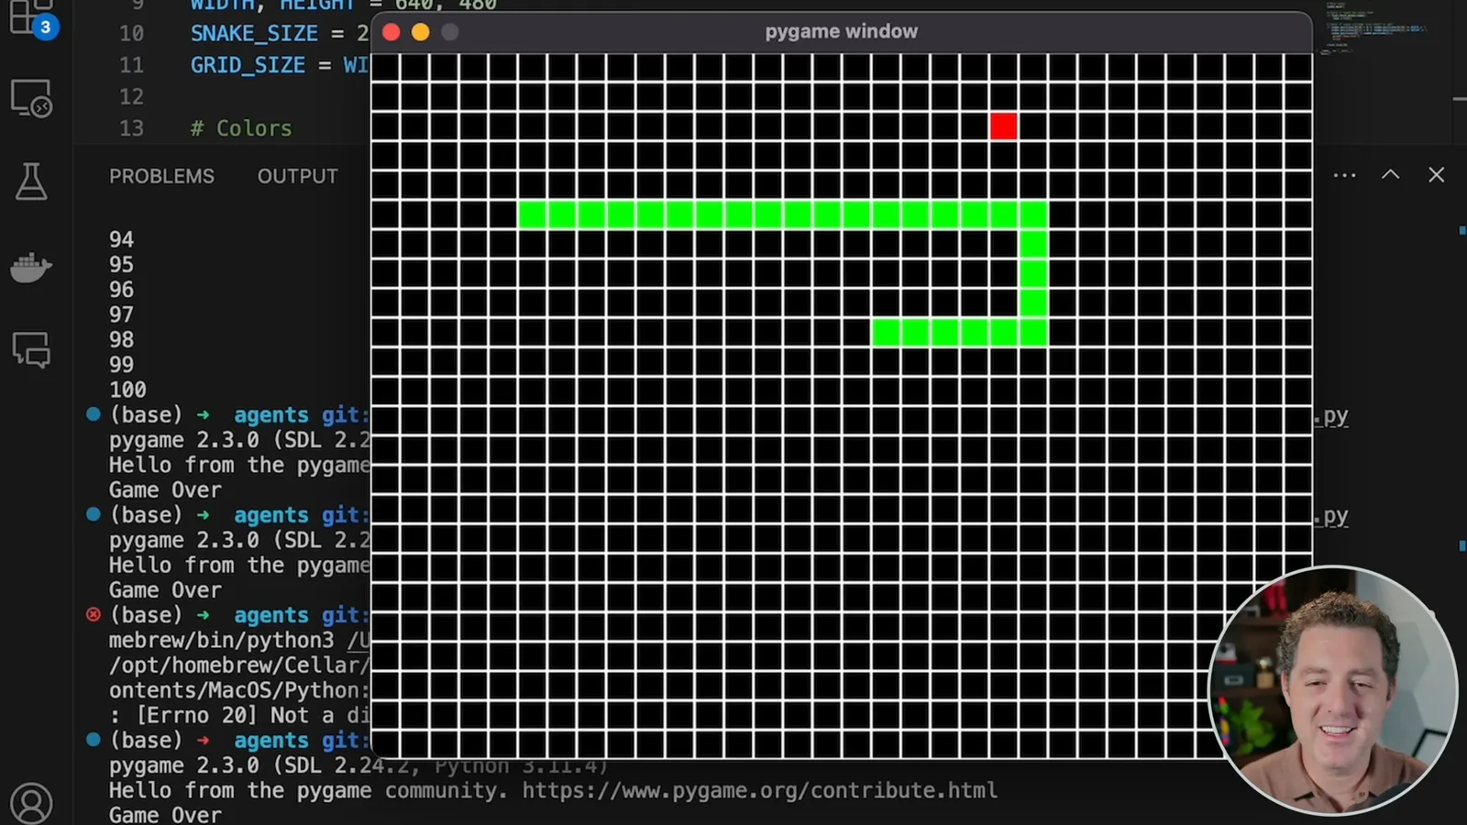1467x825 pixels.
Task: Maximize panel with the up chevron
Action: pos(1391,174)
